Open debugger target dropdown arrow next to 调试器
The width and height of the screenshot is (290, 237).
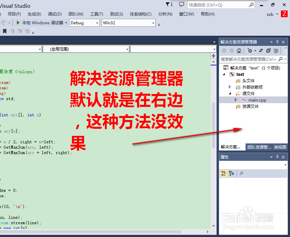point(66,23)
